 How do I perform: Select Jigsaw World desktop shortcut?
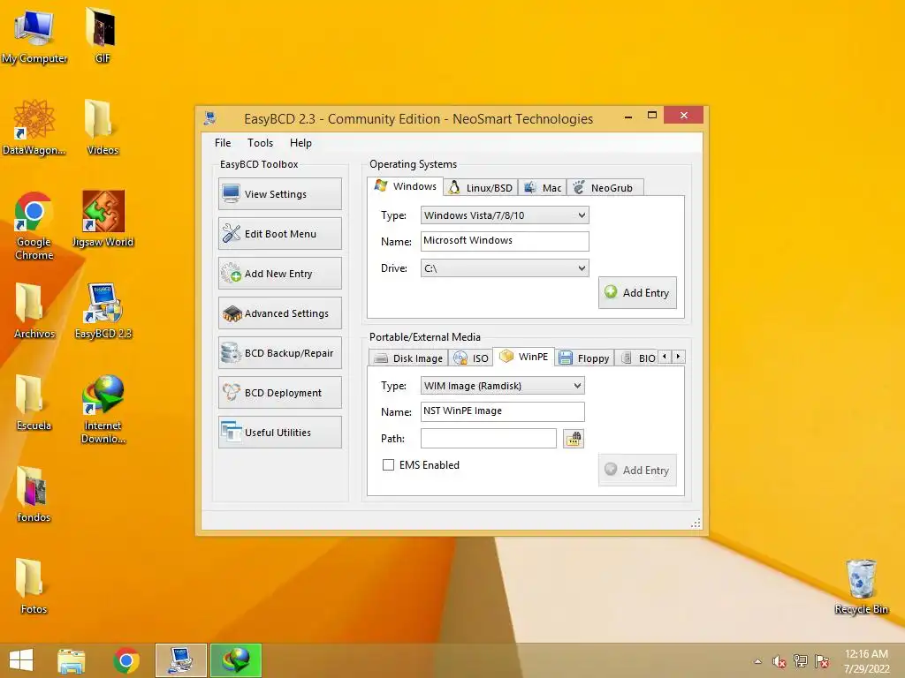click(103, 219)
